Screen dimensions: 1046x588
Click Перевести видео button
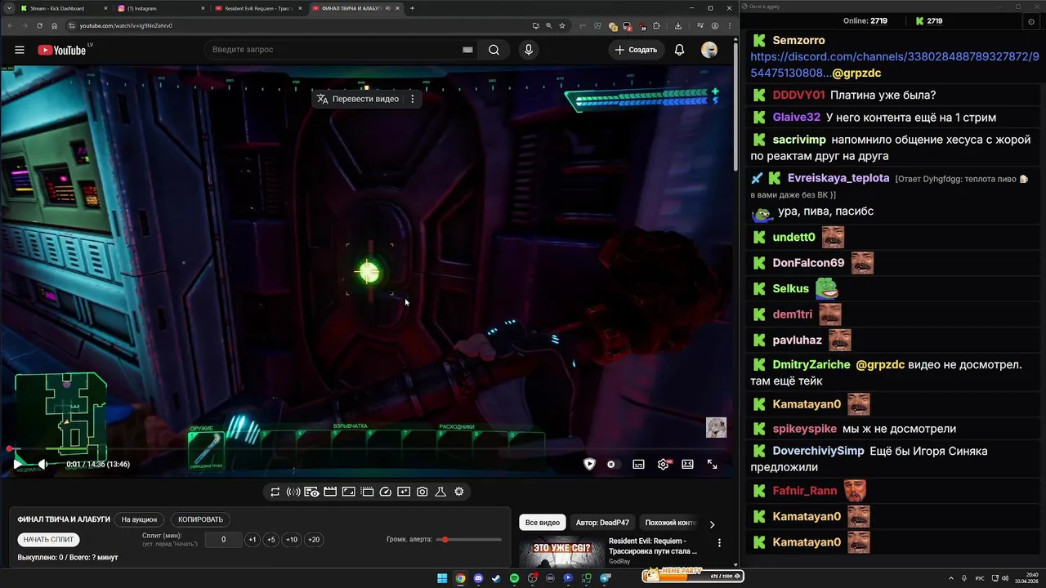click(358, 99)
